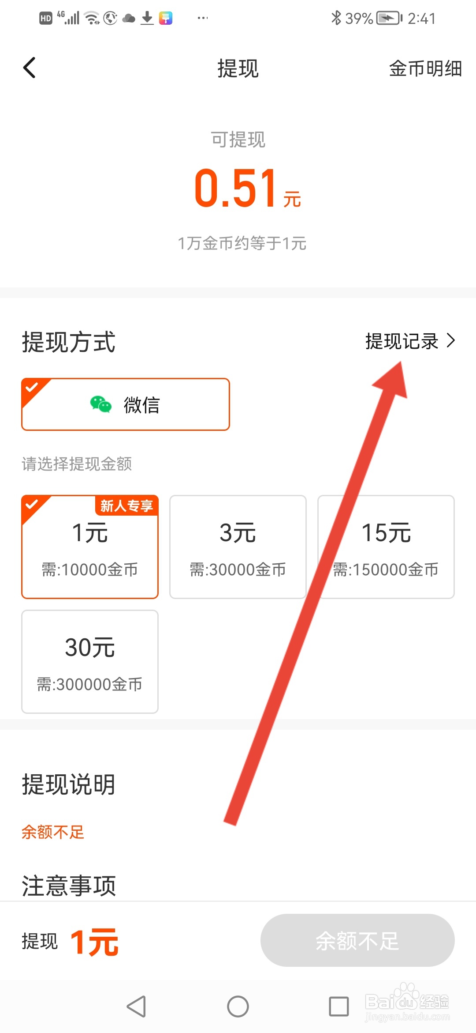Viewport: 476px width, 1033px height.
Task: Open the 提现记录 text link
Action: tap(402, 341)
